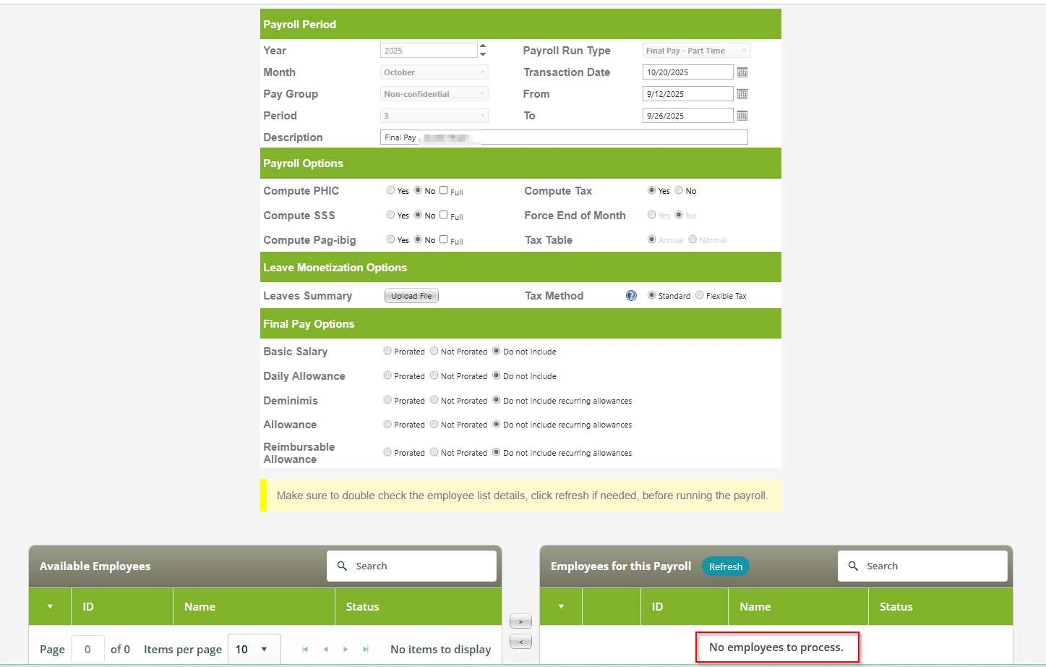Open the Payroll Run Type dropdown
Viewport: 1046px width, 667px height.
coord(696,51)
